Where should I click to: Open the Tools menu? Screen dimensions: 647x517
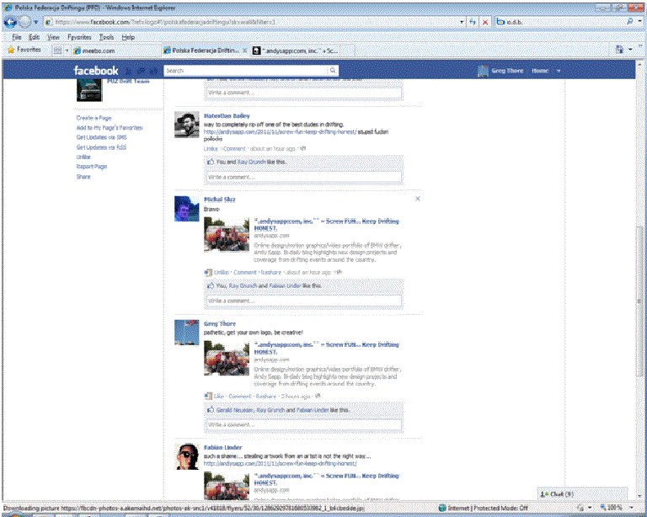pyautogui.click(x=106, y=37)
